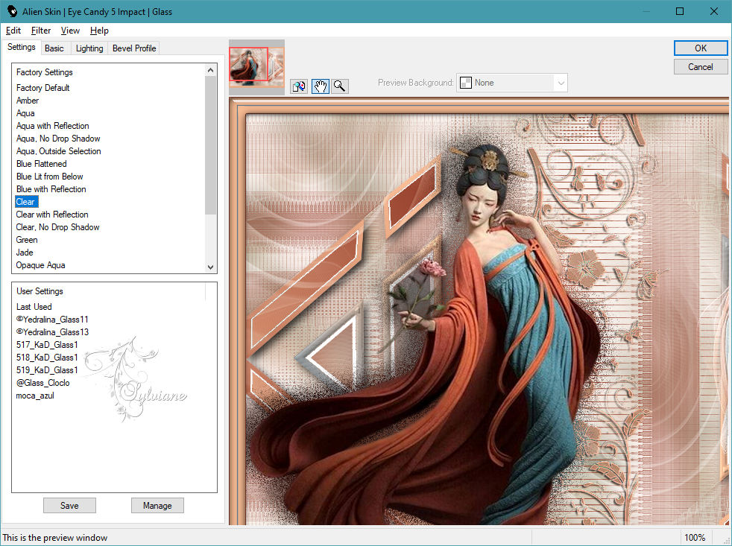Switch to the Lighting tab

(x=89, y=48)
